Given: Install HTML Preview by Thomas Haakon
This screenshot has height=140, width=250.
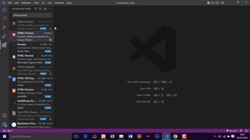Looking at the screenshot, I should click(43, 28).
